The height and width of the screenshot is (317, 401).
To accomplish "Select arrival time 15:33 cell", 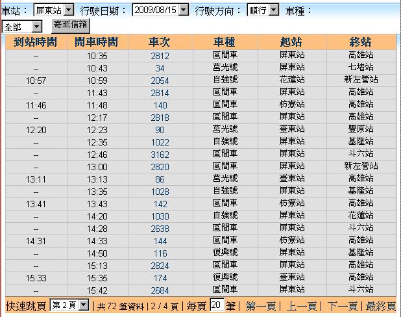I will pyautogui.click(x=36, y=278).
